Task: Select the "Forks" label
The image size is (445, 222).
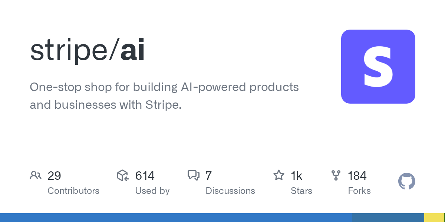Action: [359, 191]
